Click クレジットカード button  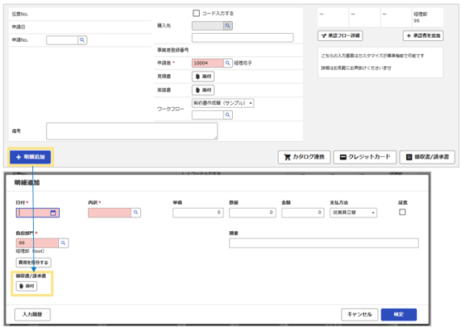[365, 157]
